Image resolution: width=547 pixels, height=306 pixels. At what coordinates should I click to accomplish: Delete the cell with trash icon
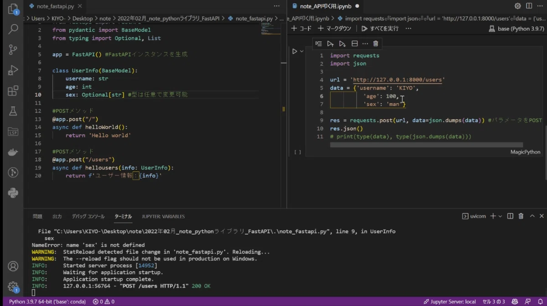click(x=376, y=44)
